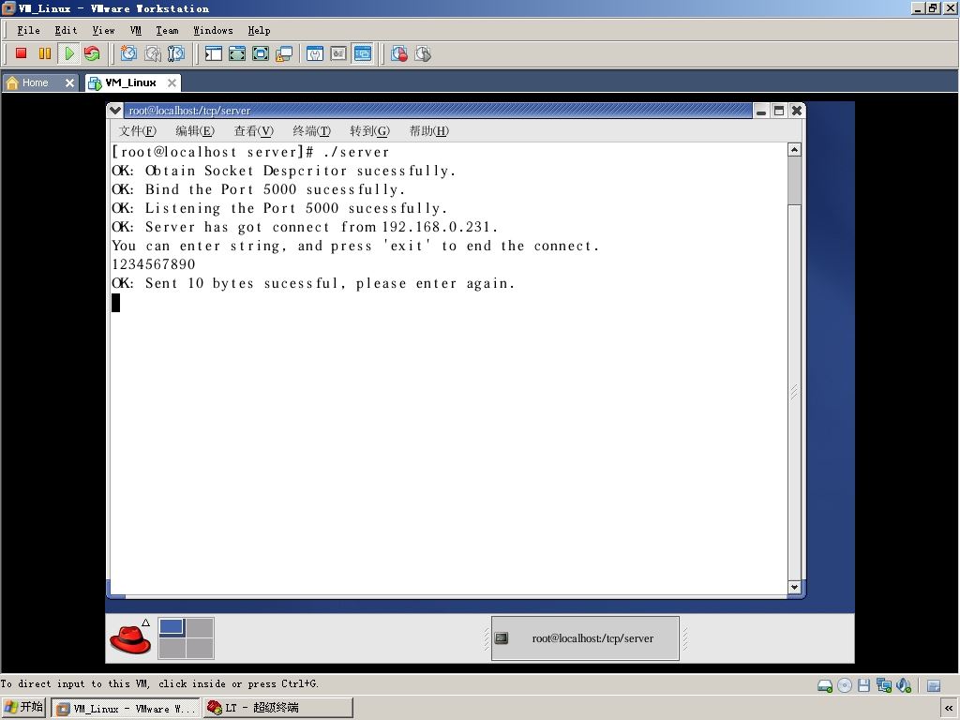This screenshot has width=960, height=720.
Task: Open terminal 终端(T) menu
Action: click(x=311, y=131)
